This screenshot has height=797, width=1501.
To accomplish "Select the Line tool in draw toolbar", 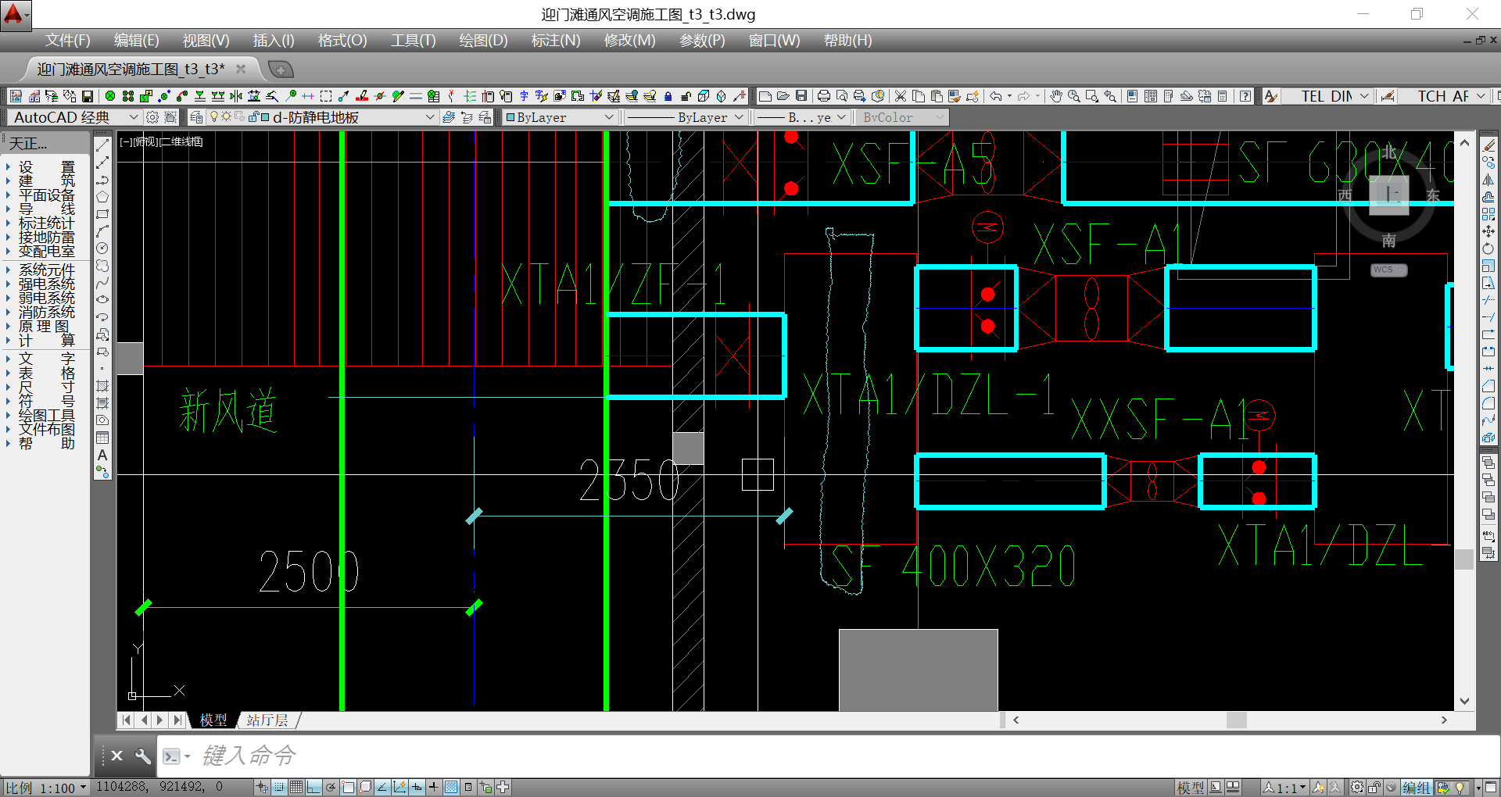I will pos(102,145).
